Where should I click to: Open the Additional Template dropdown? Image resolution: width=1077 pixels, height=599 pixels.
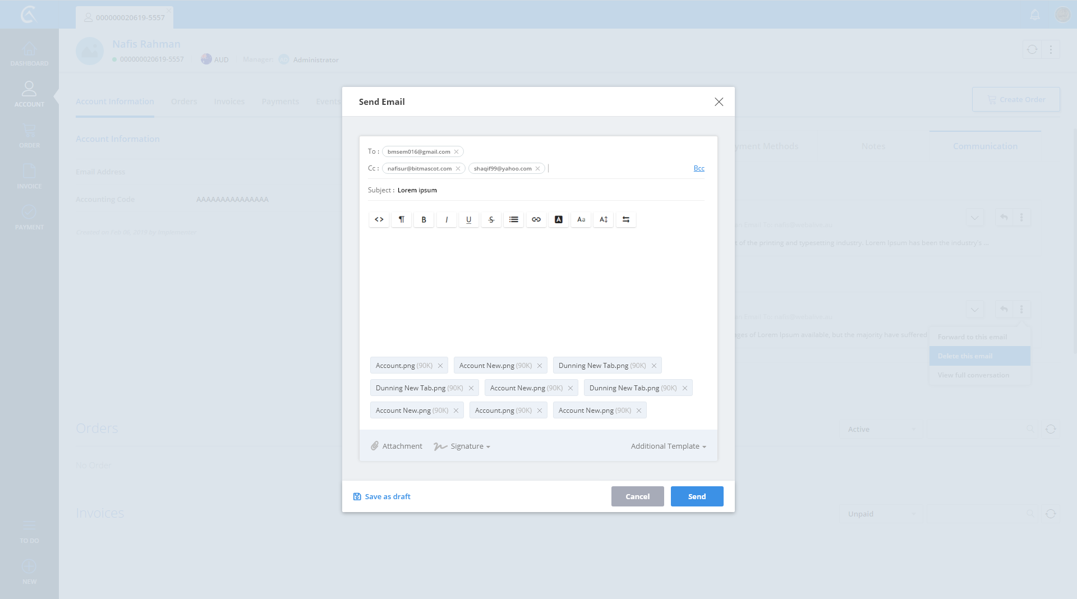pos(668,446)
